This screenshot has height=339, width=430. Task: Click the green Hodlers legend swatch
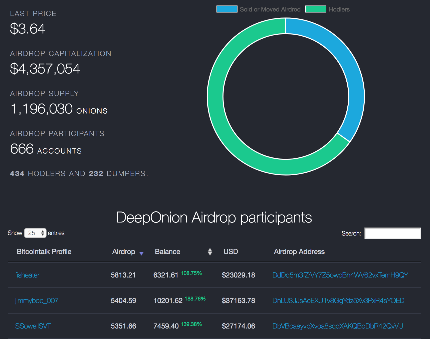click(x=316, y=9)
